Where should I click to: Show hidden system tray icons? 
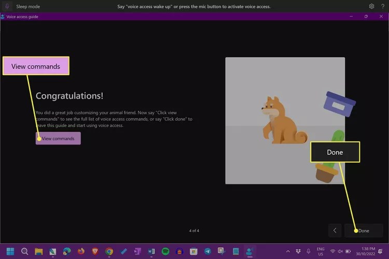point(288,251)
